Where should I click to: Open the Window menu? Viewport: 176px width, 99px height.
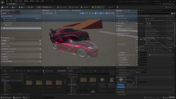pos(32,1)
